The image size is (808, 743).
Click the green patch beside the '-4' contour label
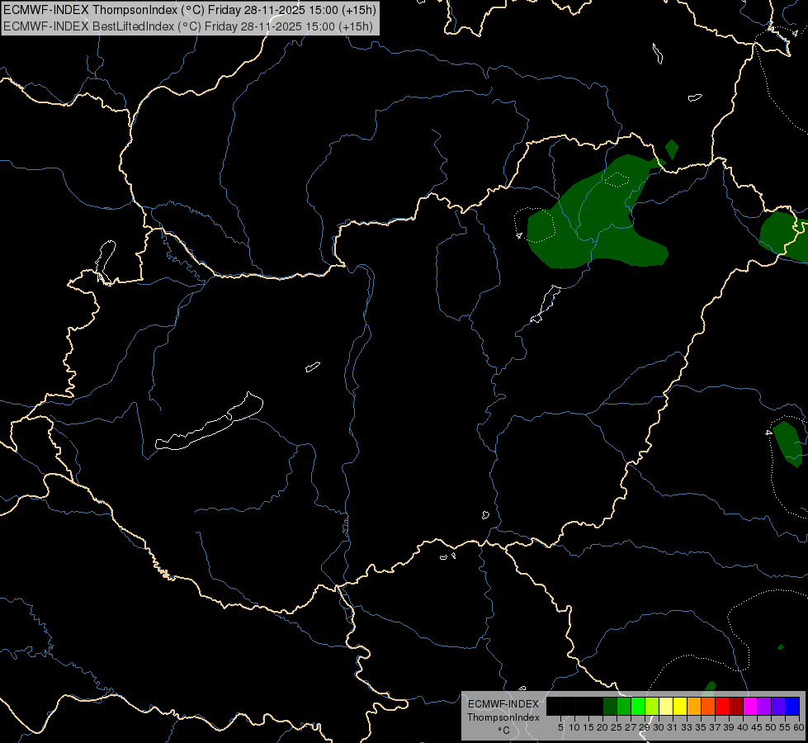pos(788,443)
